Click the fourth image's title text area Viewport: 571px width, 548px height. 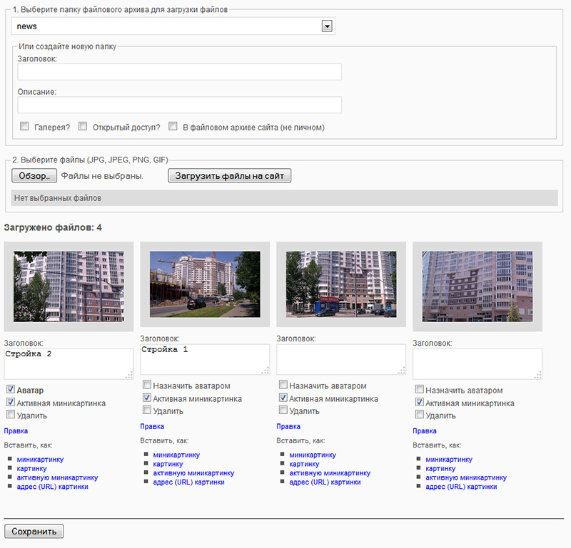pos(477,363)
